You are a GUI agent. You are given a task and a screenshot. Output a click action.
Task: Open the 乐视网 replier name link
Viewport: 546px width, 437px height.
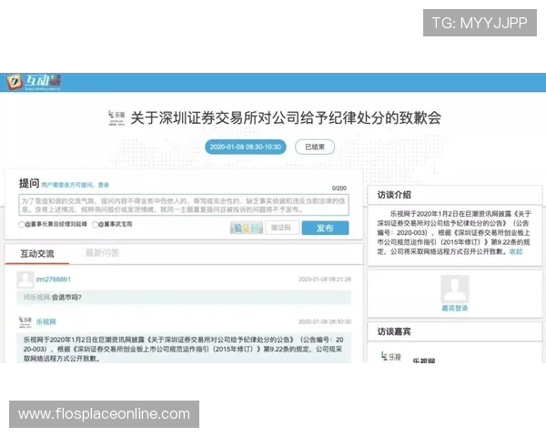(46, 321)
